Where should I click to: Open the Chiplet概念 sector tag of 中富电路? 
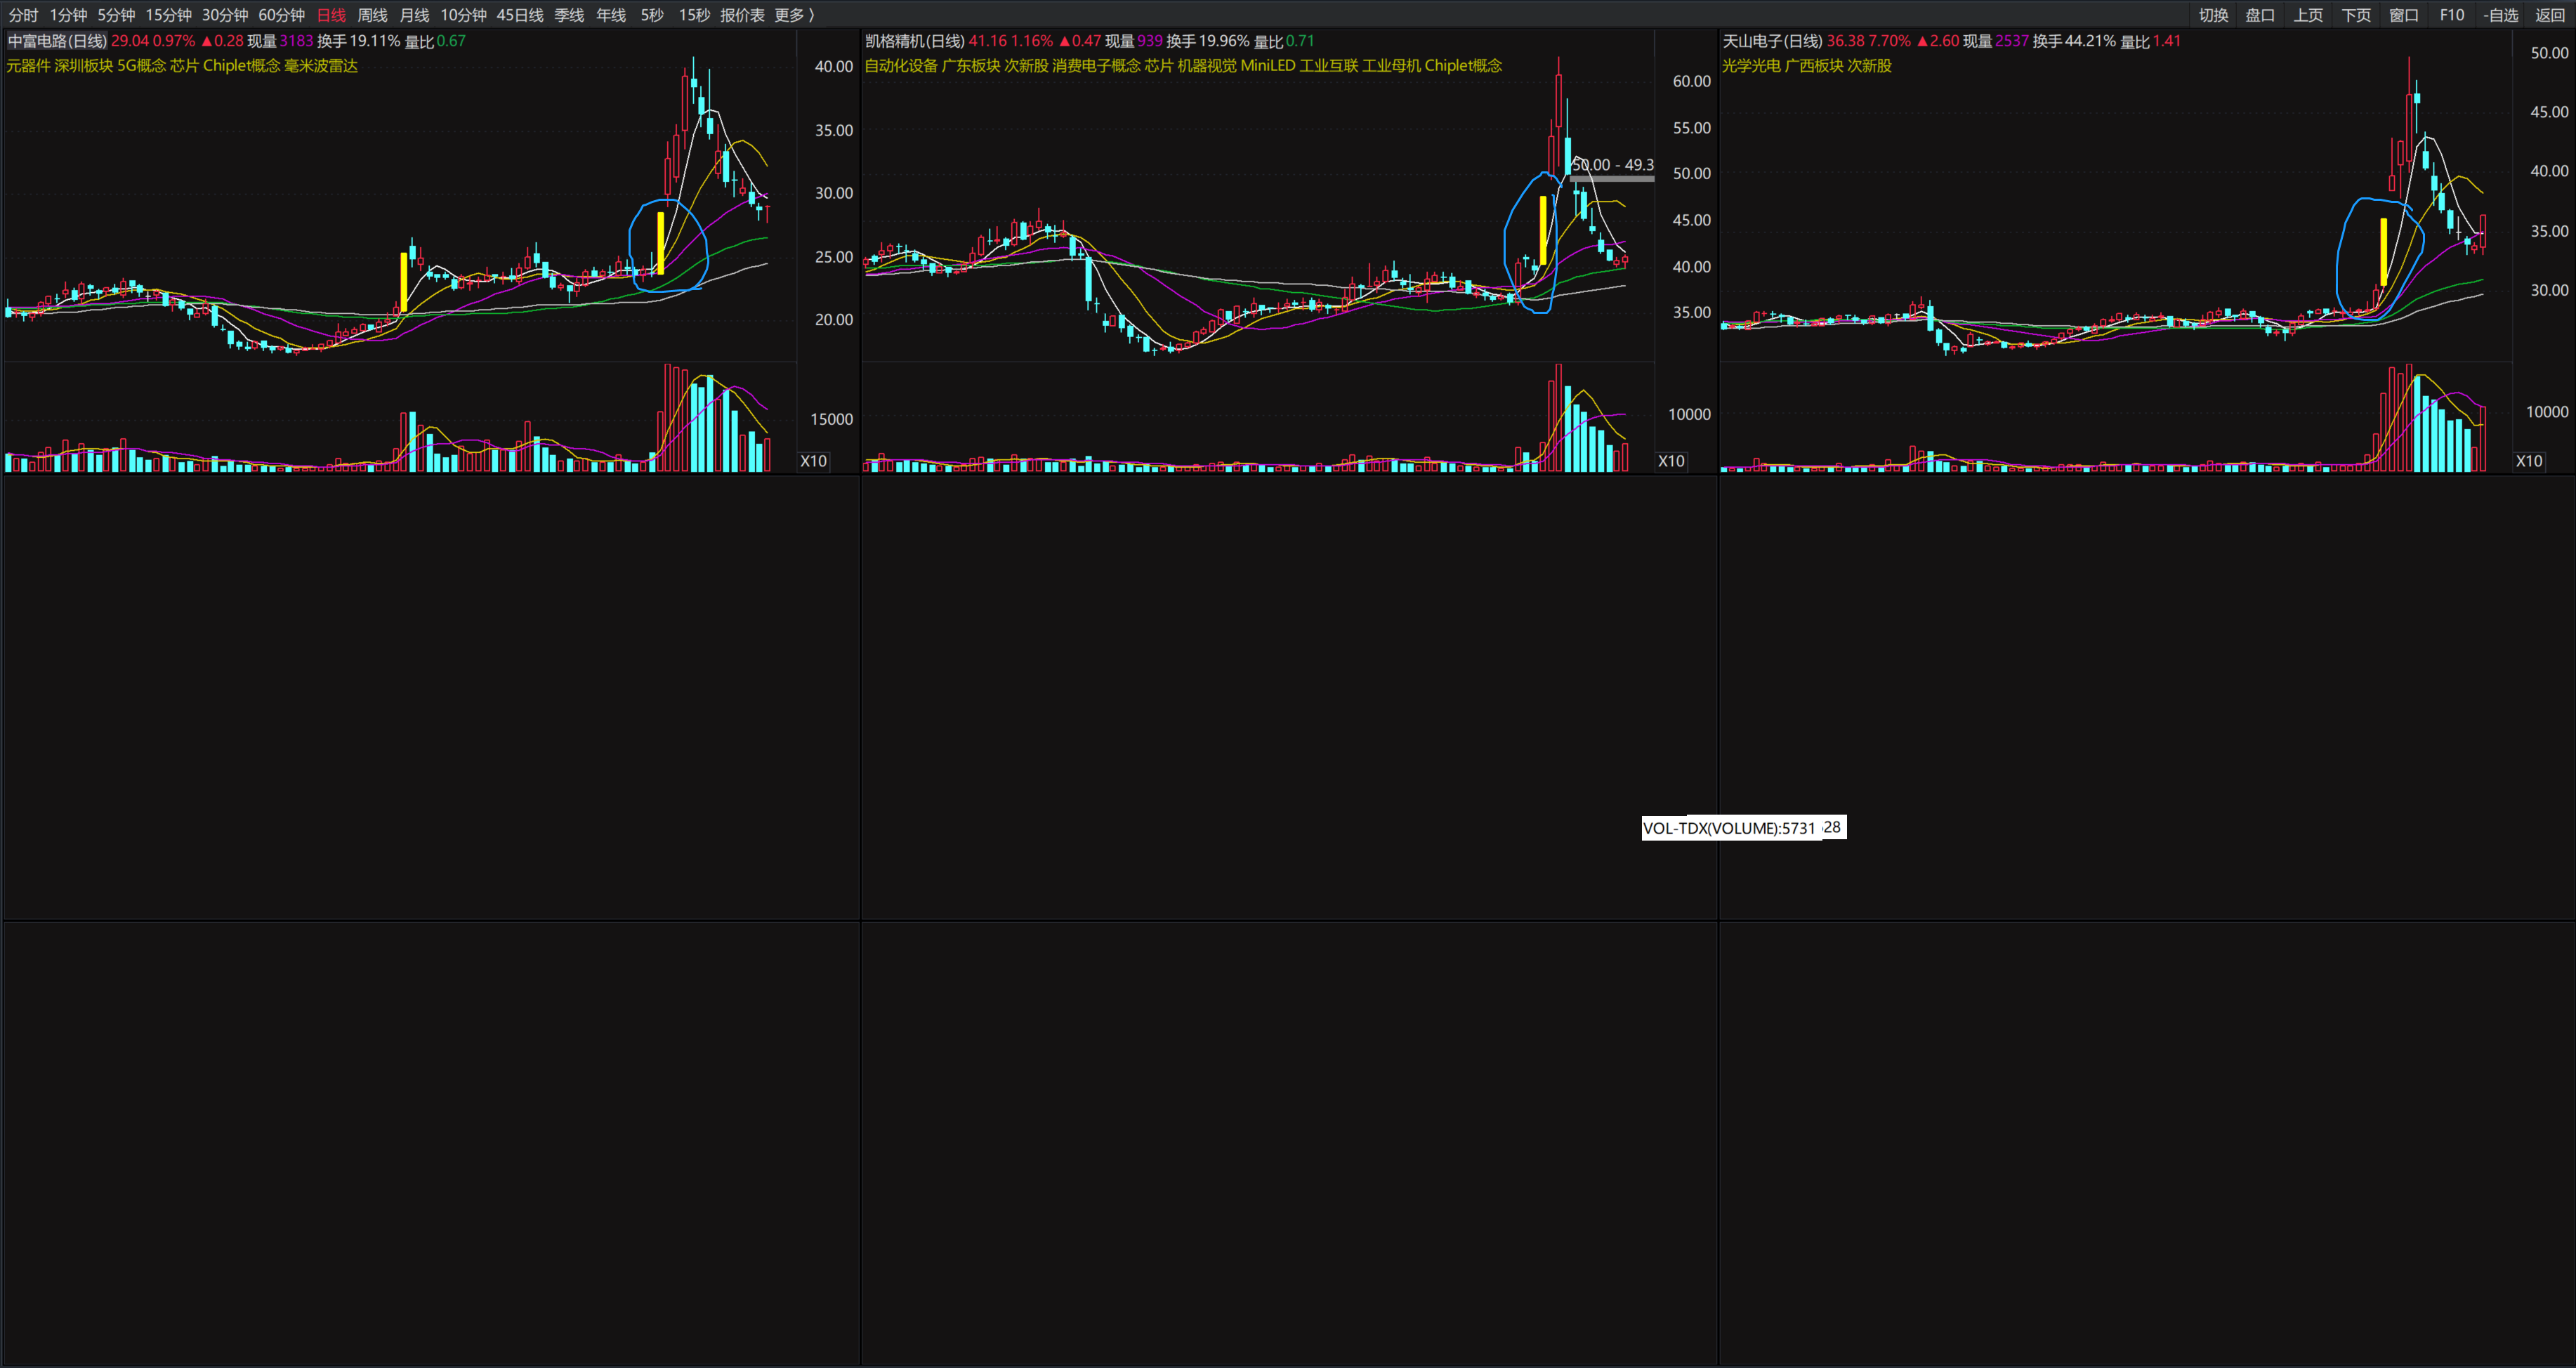tap(241, 66)
